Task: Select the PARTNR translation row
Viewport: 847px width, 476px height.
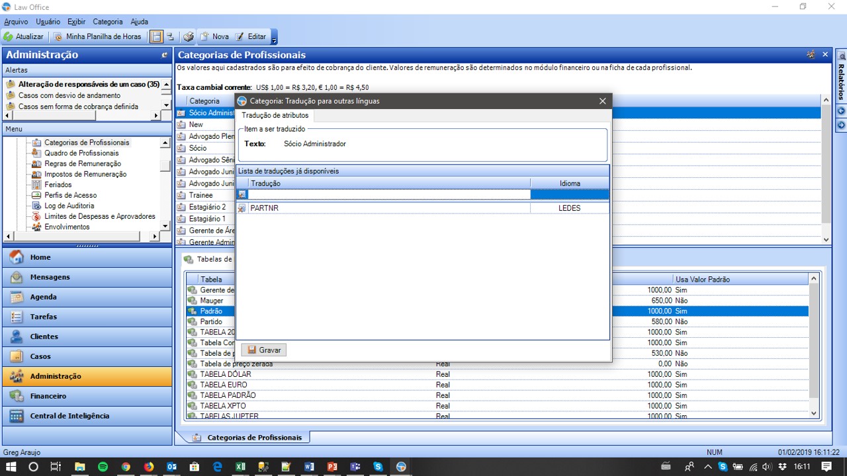Action: pos(423,208)
